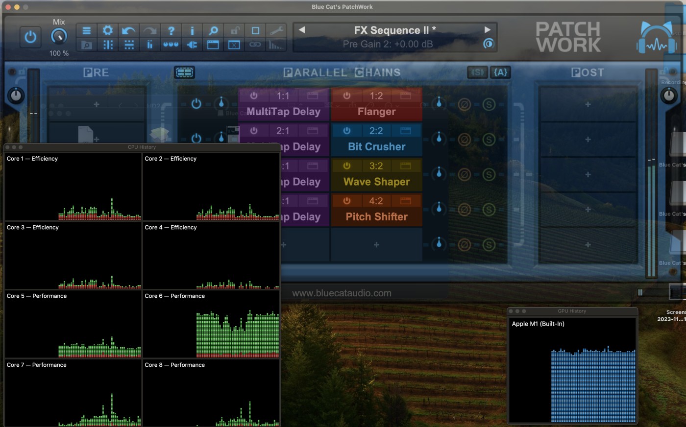686x427 pixels.
Task: Click the Undo arrow icon
Action: click(129, 30)
